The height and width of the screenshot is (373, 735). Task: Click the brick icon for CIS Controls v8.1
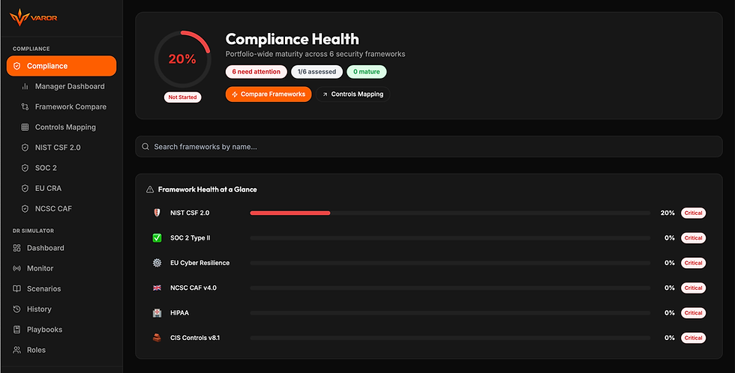[x=157, y=338]
